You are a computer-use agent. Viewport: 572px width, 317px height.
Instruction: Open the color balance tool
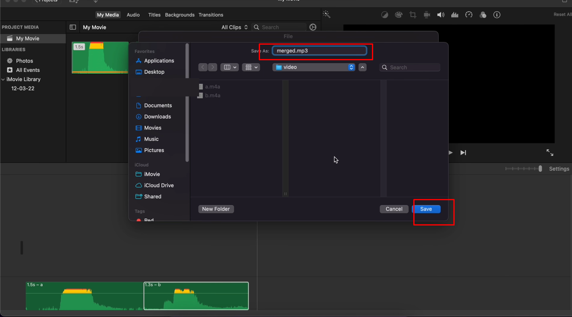[x=385, y=15]
